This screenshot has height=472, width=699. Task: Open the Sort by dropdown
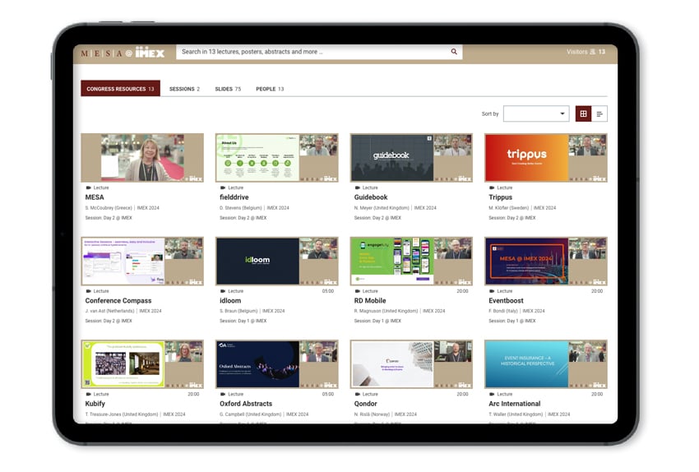coord(536,113)
